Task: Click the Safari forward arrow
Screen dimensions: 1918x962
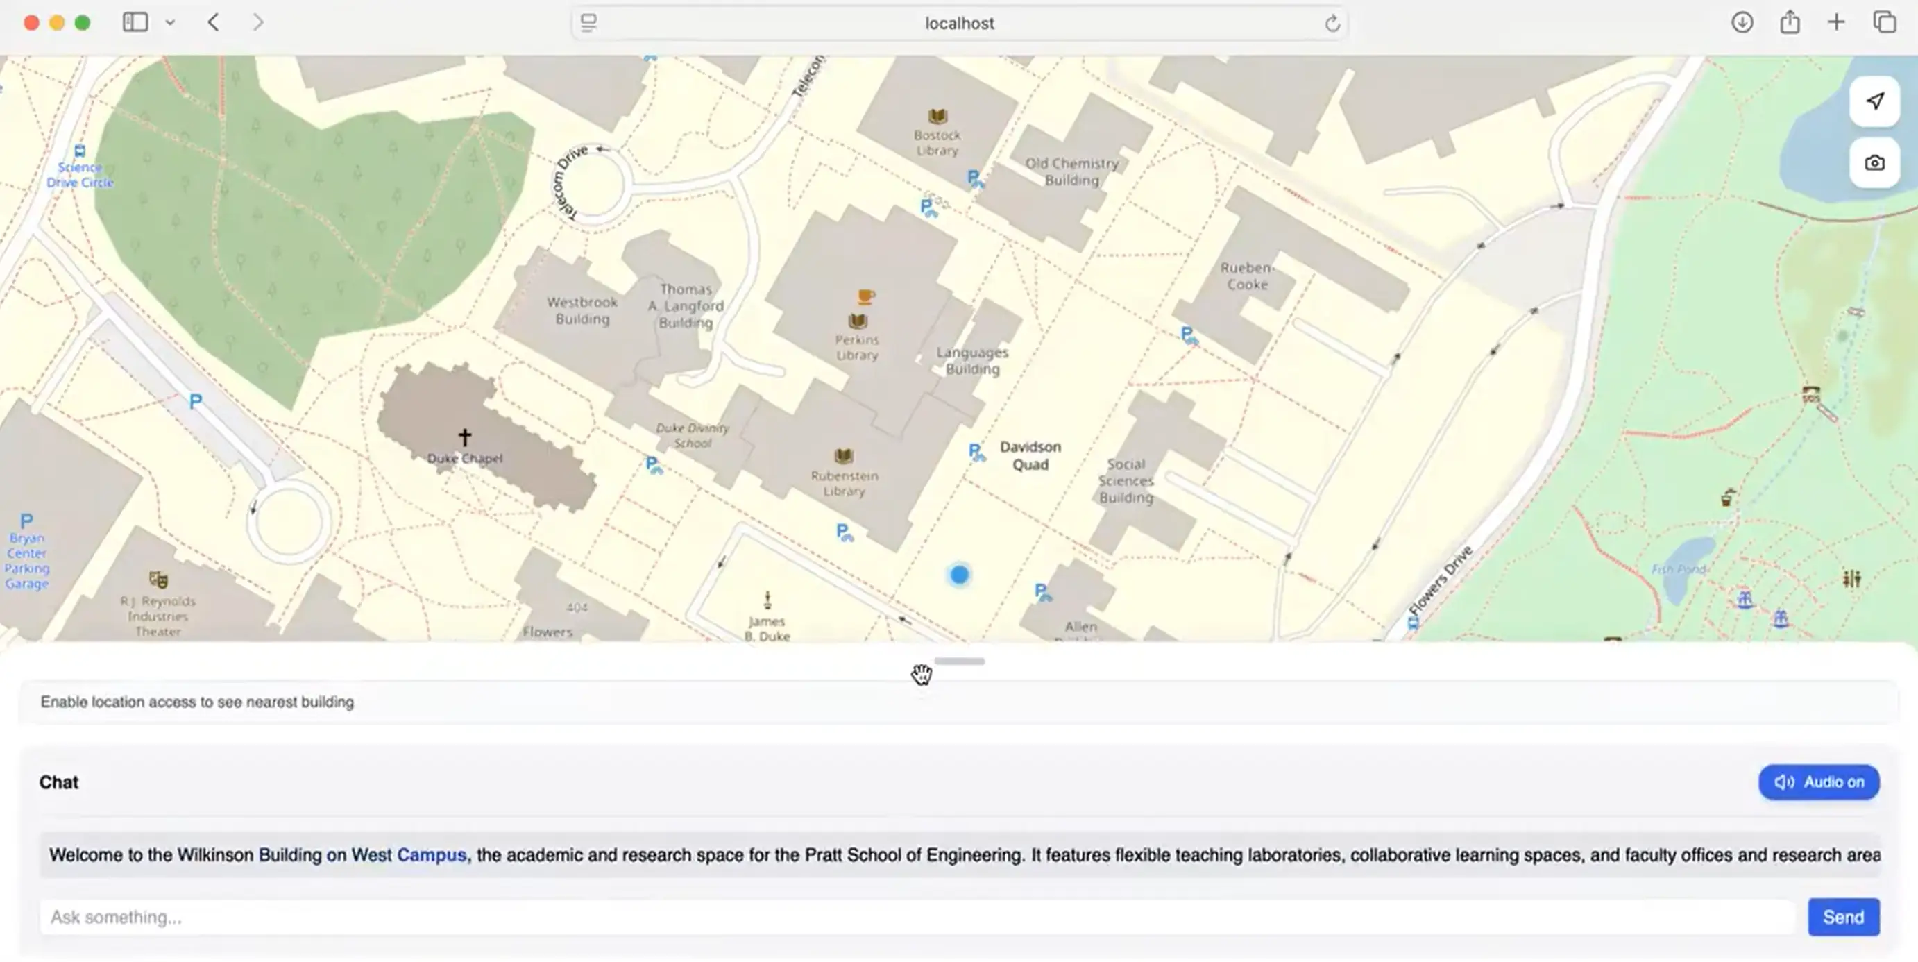Action: 257,22
